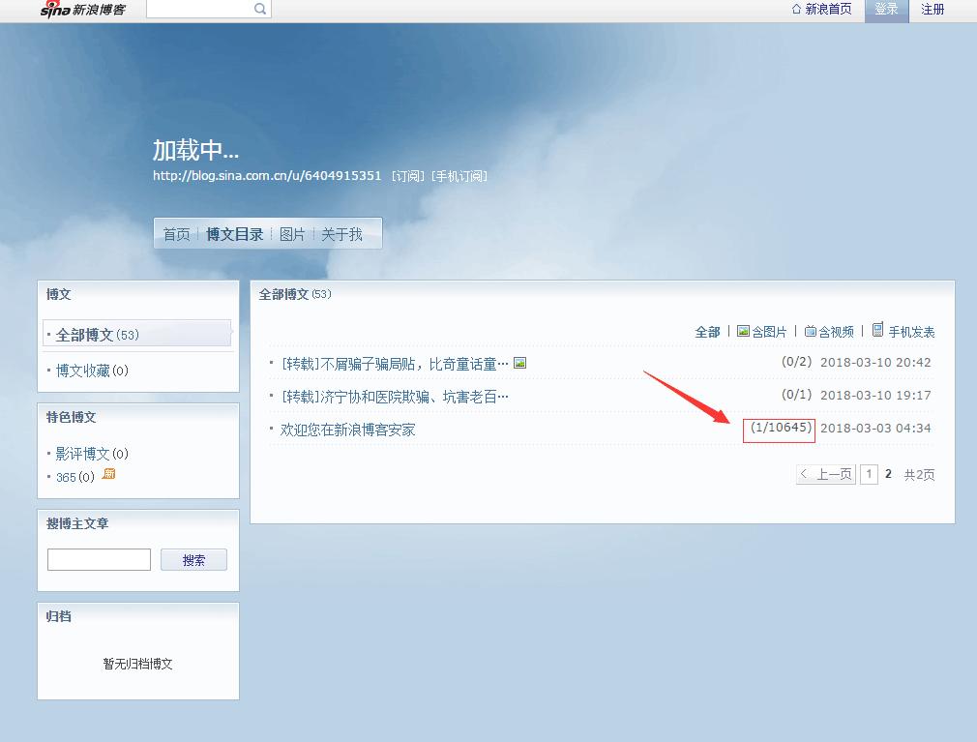Open the 图片 tab
The width and height of the screenshot is (977, 742).
click(x=292, y=234)
